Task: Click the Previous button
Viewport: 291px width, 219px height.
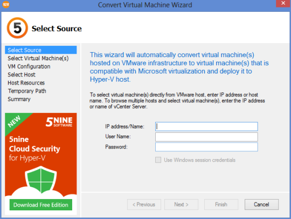Action: point(144,204)
